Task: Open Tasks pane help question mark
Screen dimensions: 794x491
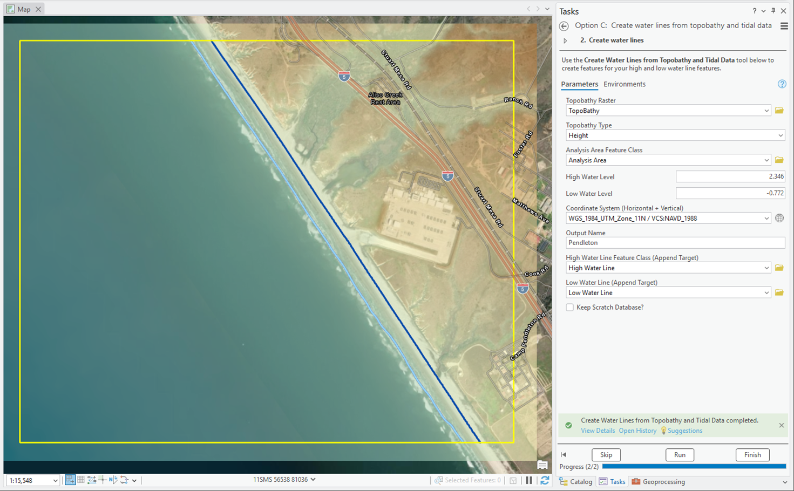Action: [754, 11]
